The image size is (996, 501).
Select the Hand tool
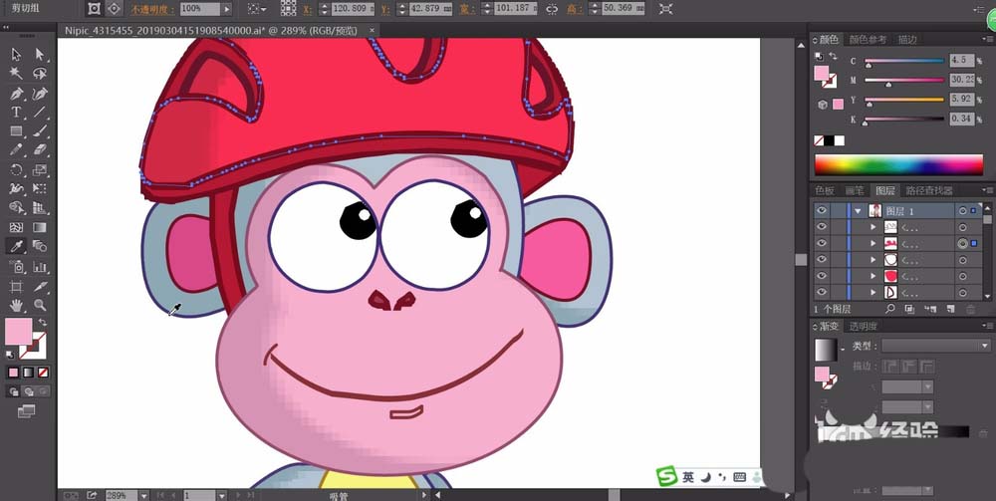coord(17,306)
